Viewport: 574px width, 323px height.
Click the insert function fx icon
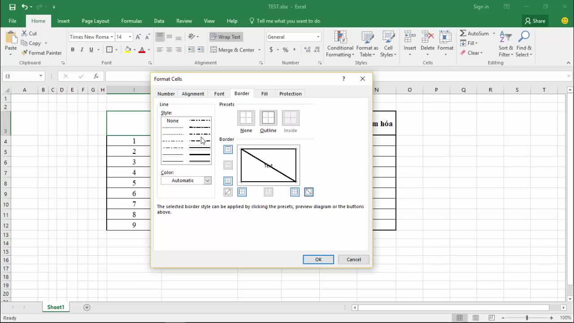(x=96, y=76)
